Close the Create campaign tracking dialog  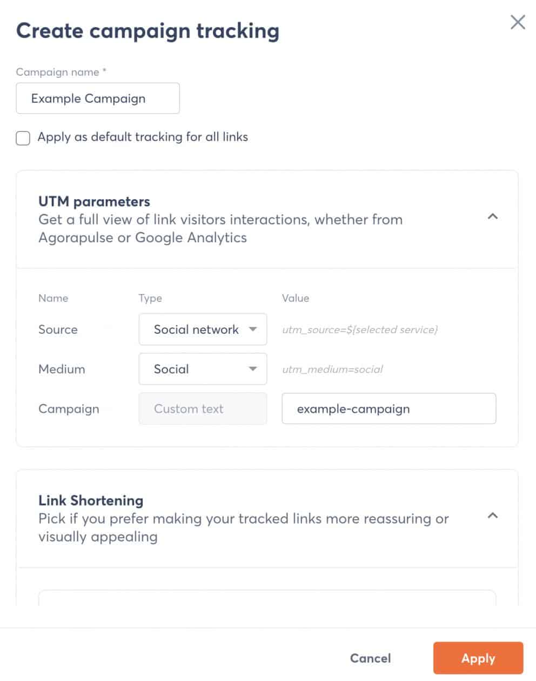point(518,22)
